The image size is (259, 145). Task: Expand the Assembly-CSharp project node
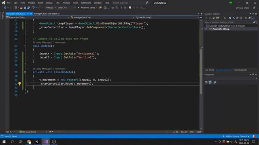click(x=206, y=29)
